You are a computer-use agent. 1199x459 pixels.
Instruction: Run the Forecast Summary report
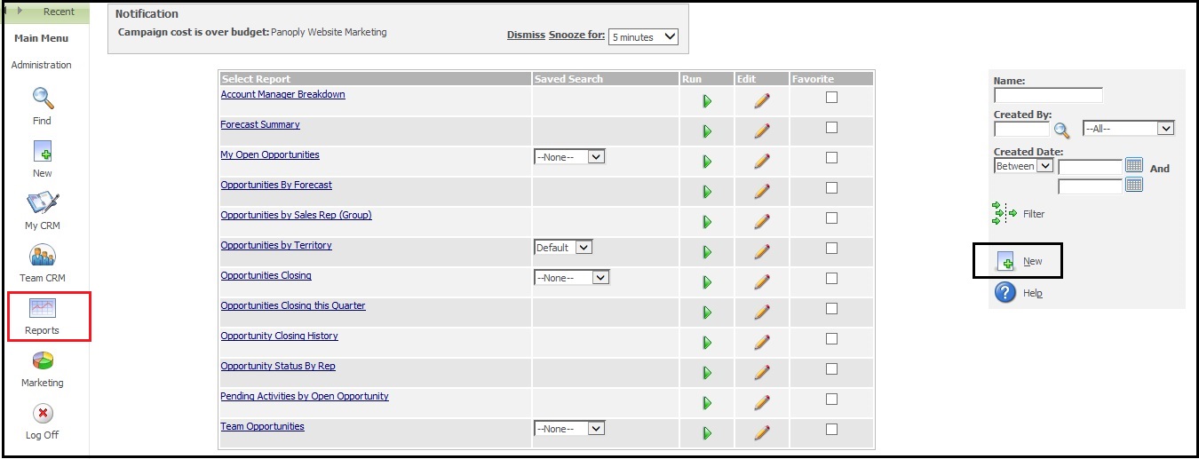tap(707, 131)
